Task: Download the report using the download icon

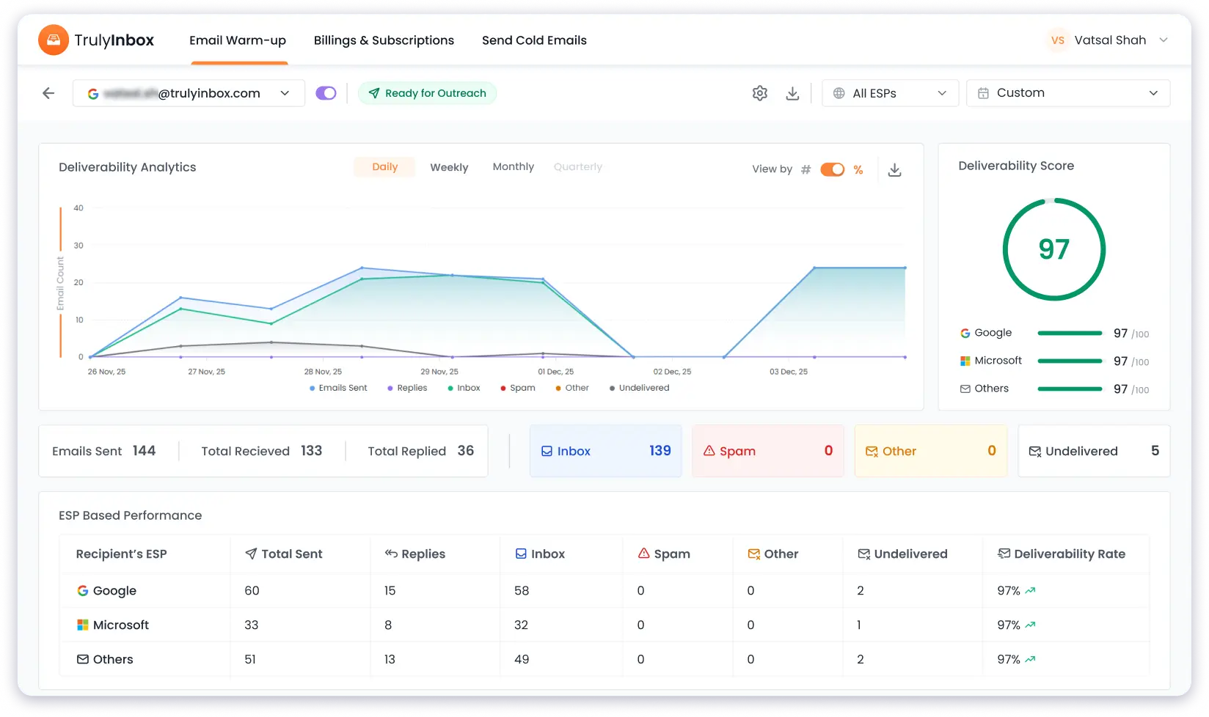Action: point(792,93)
